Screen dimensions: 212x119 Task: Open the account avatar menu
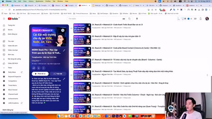207,19
